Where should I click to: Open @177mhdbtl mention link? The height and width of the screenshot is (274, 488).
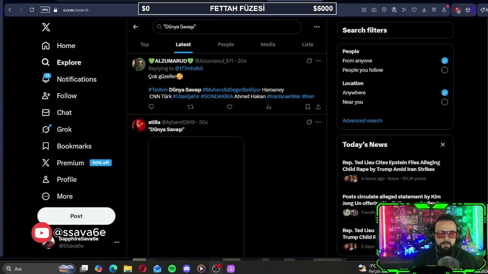[x=189, y=68]
